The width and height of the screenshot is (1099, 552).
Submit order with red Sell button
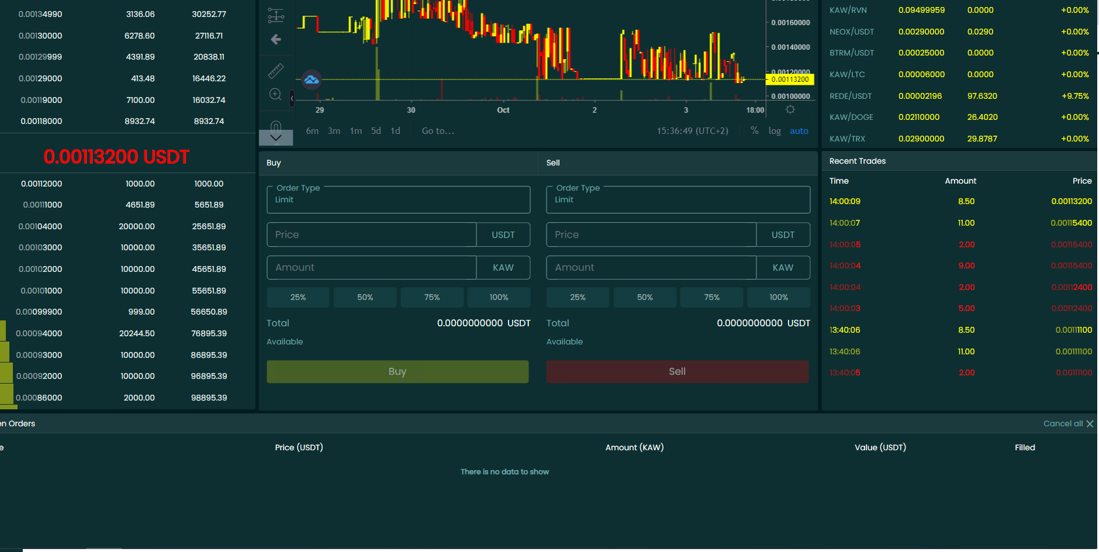point(678,372)
